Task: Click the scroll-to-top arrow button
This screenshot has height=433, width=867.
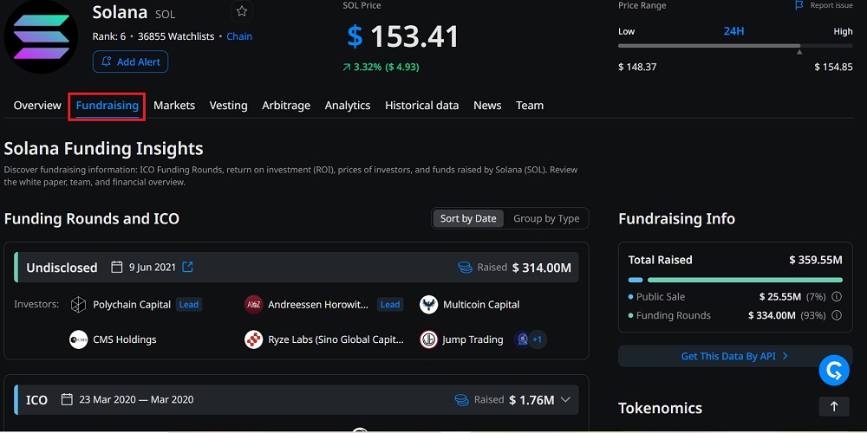Action: point(834,407)
